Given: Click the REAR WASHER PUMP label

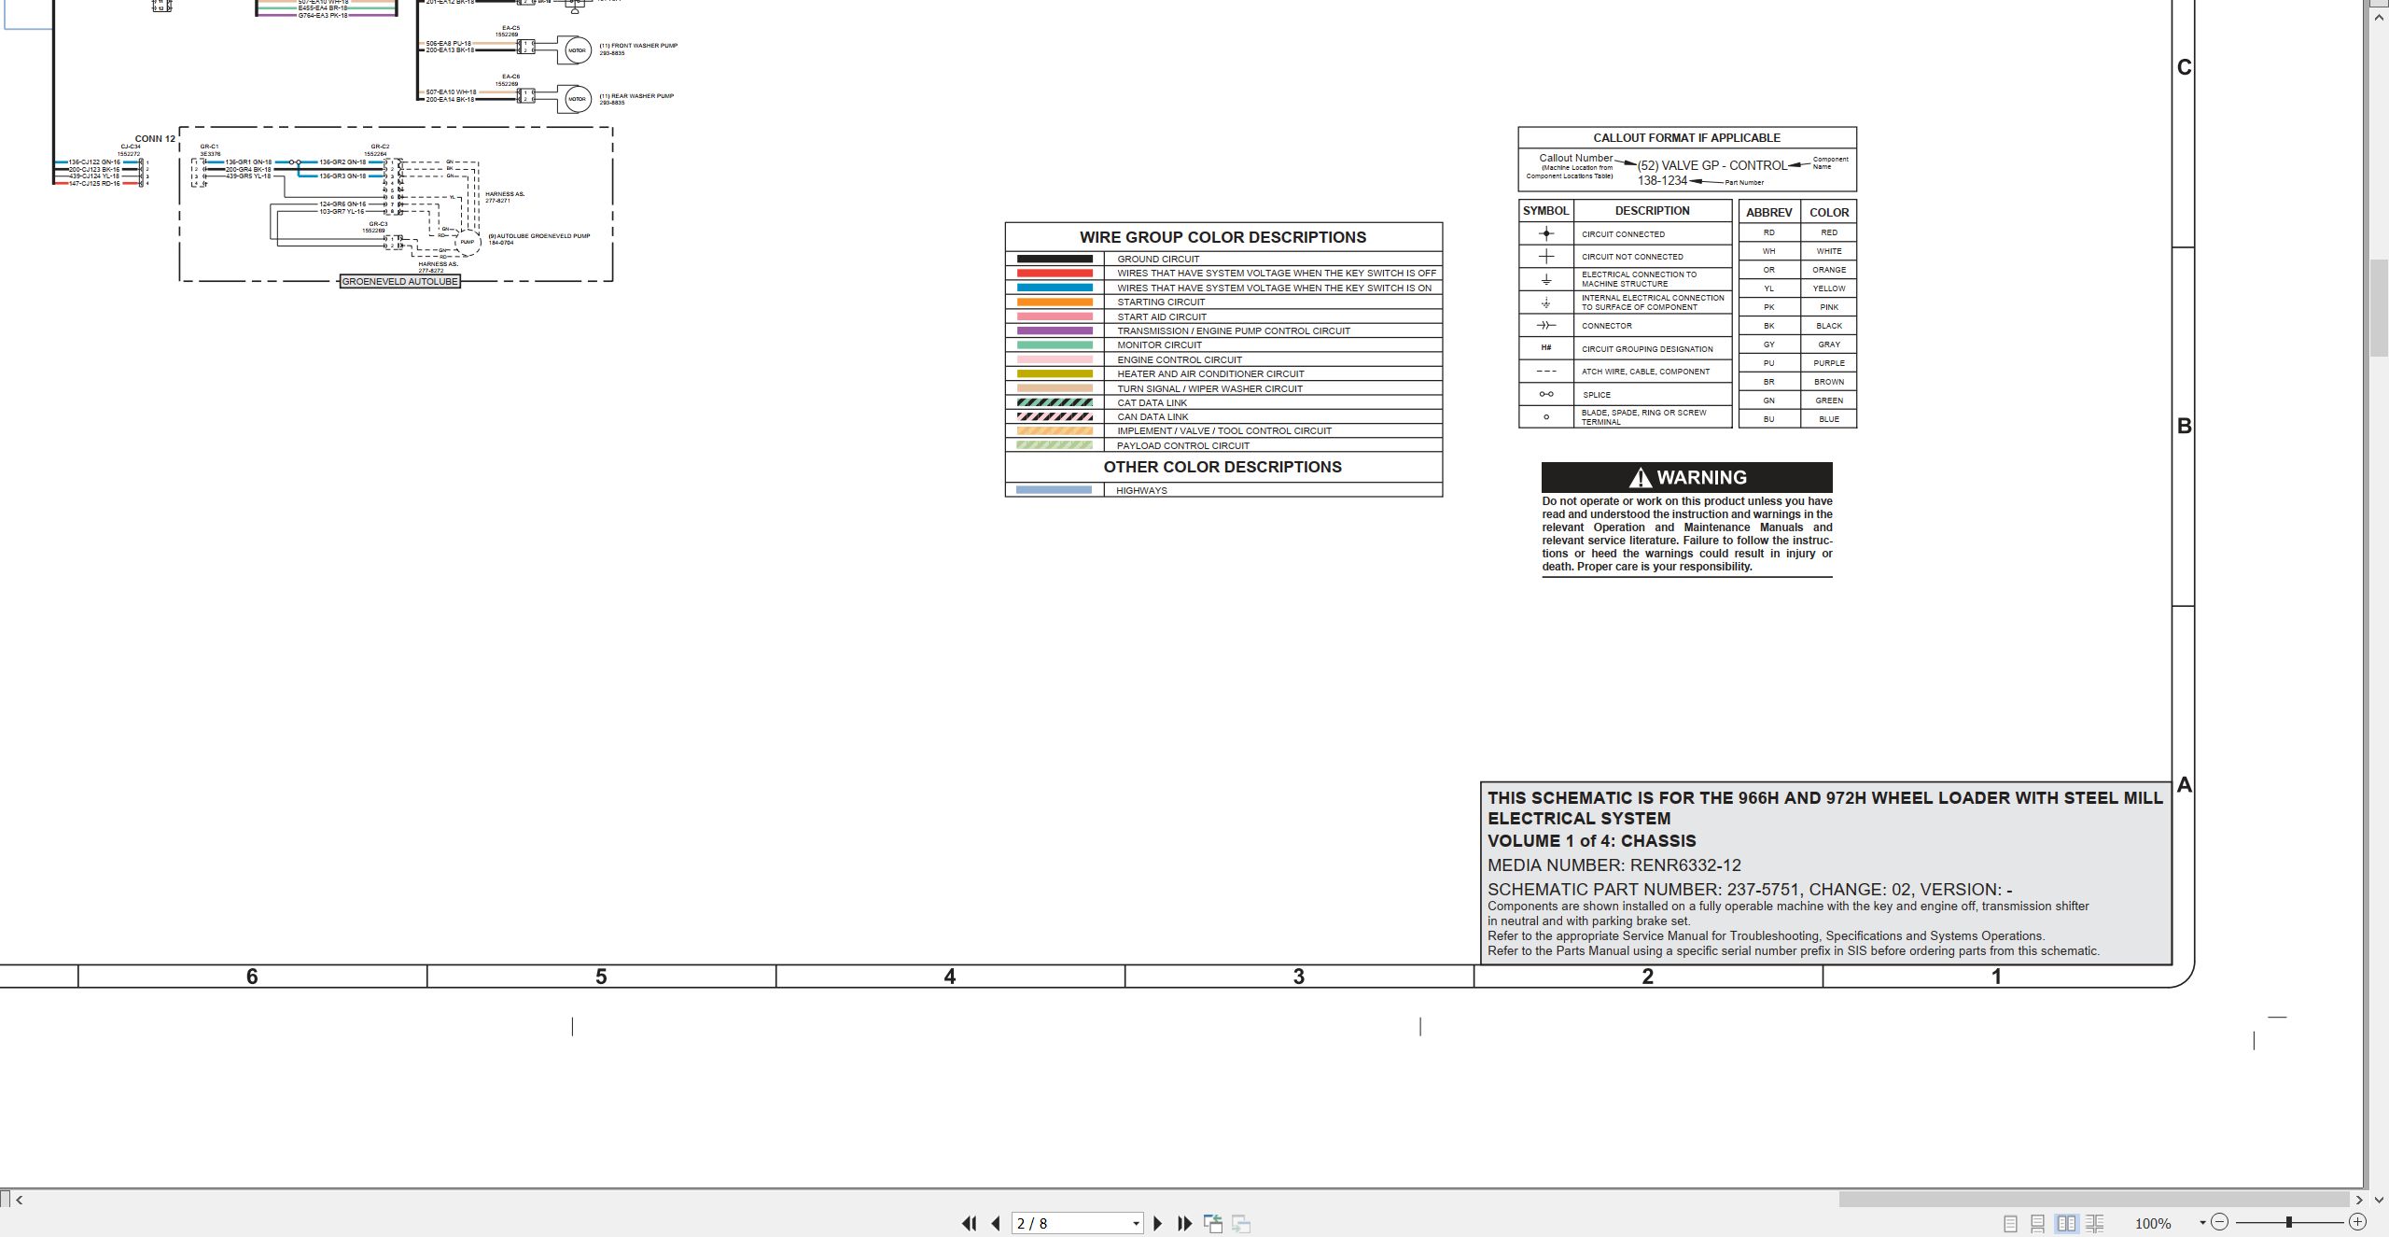Looking at the screenshot, I should click(x=636, y=96).
